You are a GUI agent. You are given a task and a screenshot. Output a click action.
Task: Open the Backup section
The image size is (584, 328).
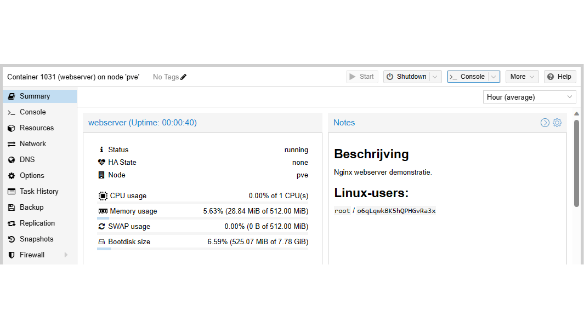[x=31, y=207]
